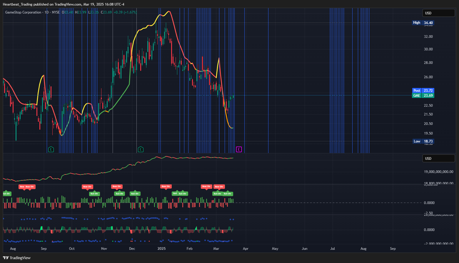Viewport: 459px width, 263px height.
Task: Click the 30.00 price axis label
Action: (428, 49)
